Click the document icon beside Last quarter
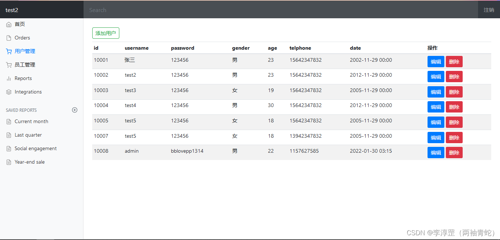The width and height of the screenshot is (500, 240). click(9, 135)
